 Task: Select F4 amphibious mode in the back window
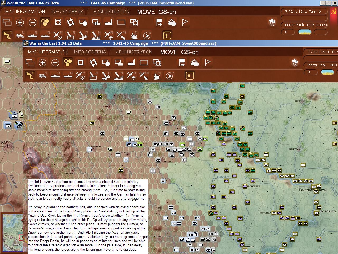tap(45, 35)
